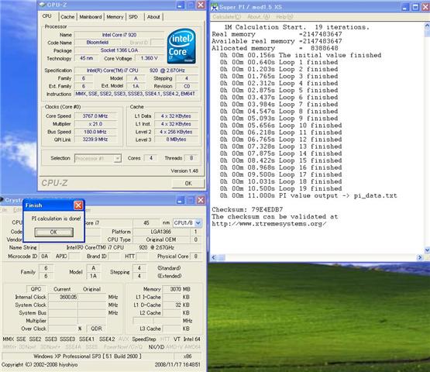430x372 pixels.
Task: Click the QPC button in CrystalCPUID
Action: point(36,289)
